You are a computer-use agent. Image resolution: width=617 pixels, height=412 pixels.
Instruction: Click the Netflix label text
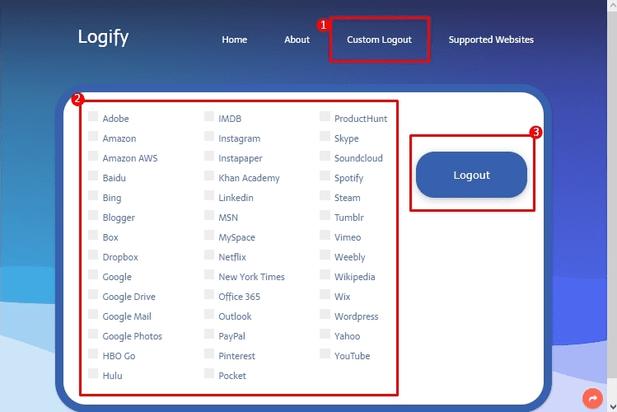click(x=232, y=257)
